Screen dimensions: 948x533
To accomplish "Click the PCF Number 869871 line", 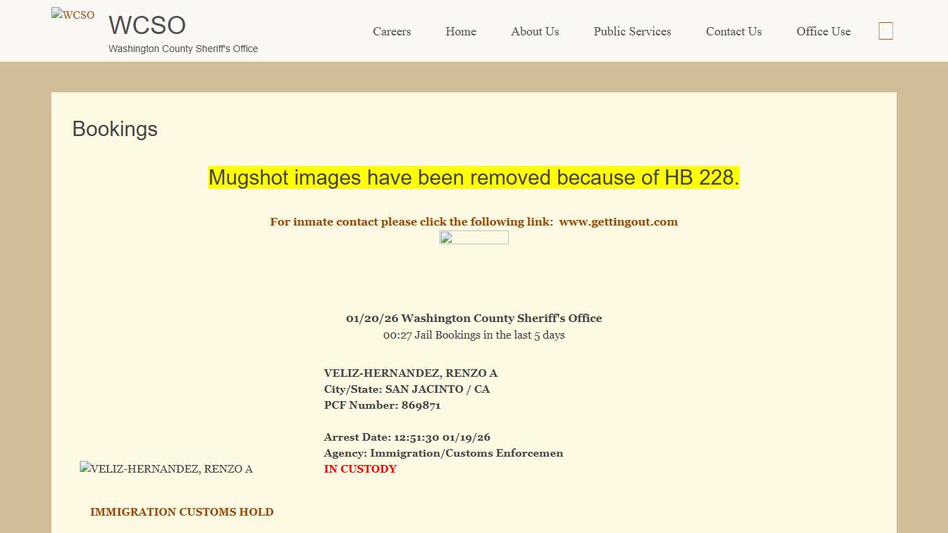I will click(x=382, y=405).
